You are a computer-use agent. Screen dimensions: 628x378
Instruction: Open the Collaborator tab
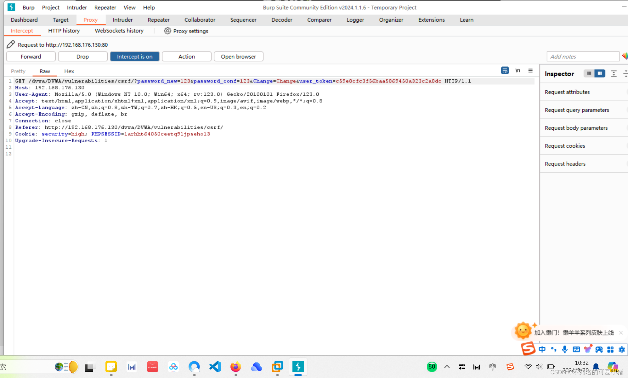[200, 20]
